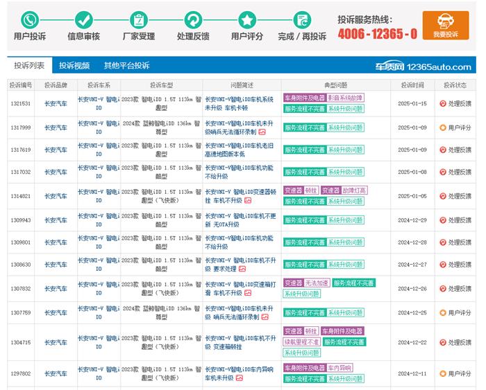Click the 信息审核 checkmark icon
Image resolution: width=486 pixels, height=390 pixels.
click(x=84, y=19)
